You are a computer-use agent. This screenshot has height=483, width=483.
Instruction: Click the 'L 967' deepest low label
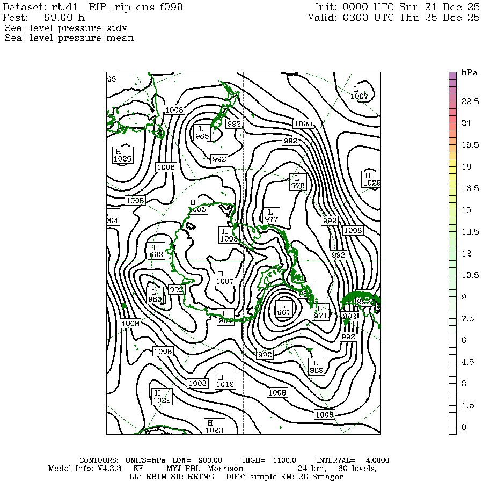tap(283, 309)
